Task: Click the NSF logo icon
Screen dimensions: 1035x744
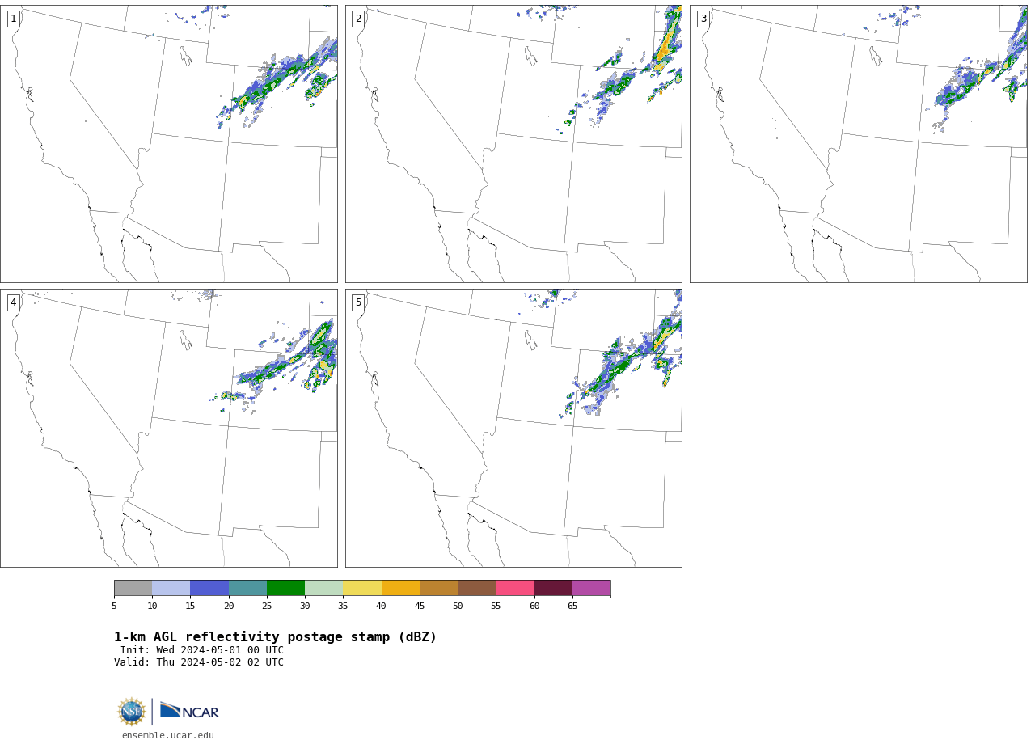Action: click(132, 712)
